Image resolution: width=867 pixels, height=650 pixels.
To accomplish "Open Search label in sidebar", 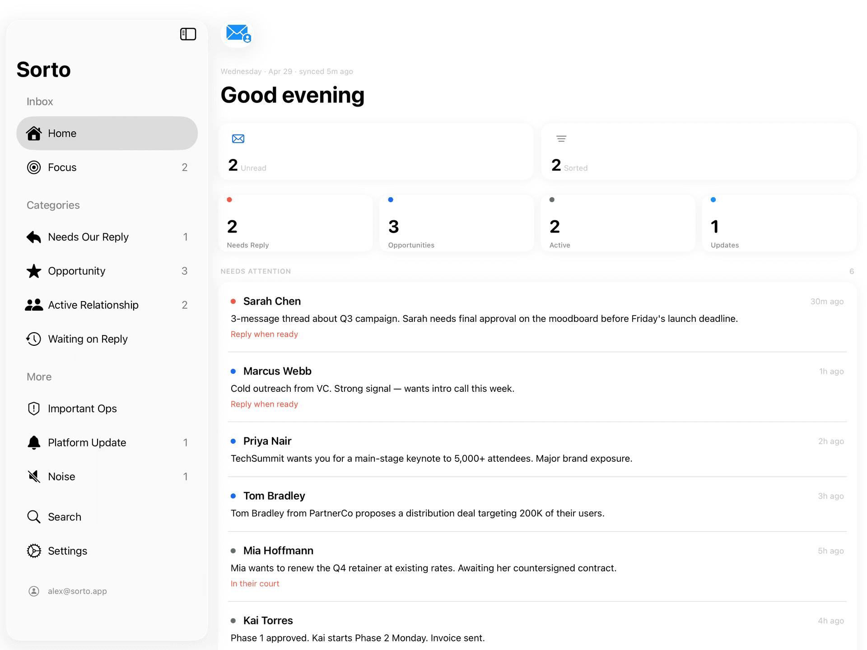I will [65, 517].
